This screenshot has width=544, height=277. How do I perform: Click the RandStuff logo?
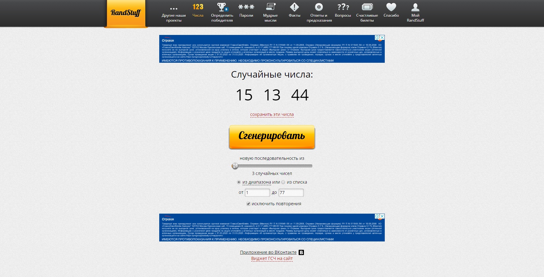click(x=126, y=13)
